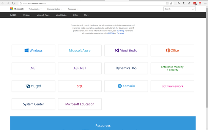Screen dimensions: 208x130
Task: Click the share icon in toolbar
Action: pyautogui.click(x=189, y=3)
